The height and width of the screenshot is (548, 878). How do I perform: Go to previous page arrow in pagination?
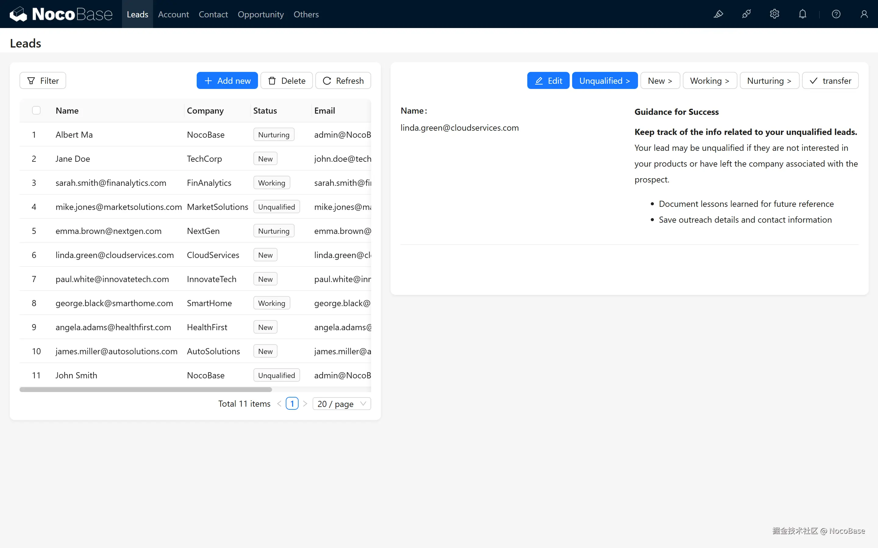click(x=279, y=403)
